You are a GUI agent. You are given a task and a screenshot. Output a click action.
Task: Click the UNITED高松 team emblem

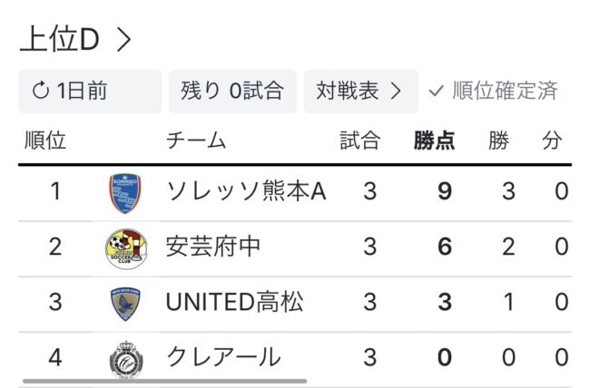click(124, 303)
